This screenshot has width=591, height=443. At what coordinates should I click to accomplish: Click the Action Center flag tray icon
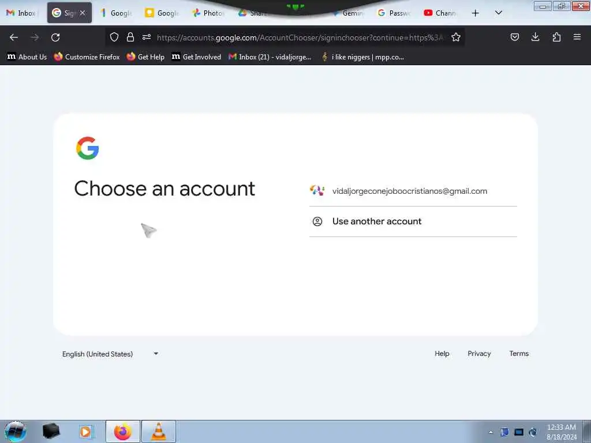[504, 432]
